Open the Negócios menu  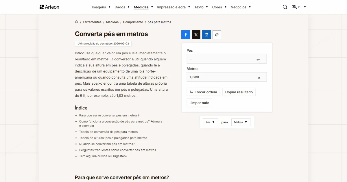pyautogui.click(x=239, y=7)
